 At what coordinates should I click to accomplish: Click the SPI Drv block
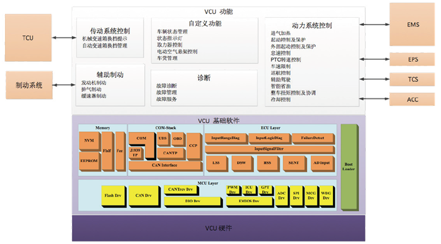297,196
